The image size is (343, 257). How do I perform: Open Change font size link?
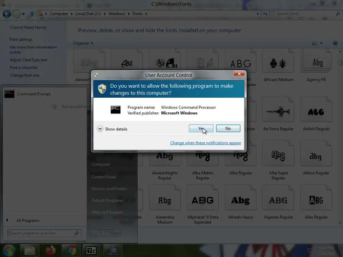click(x=24, y=75)
